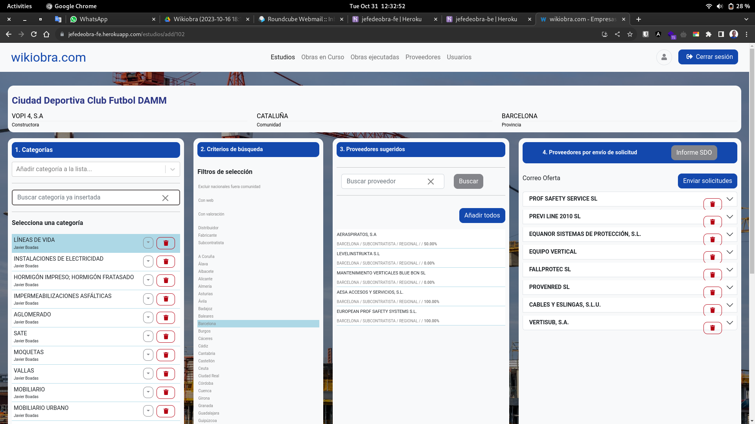Clear the Buscar proveedor field
This screenshot has width=755, height=424.
(x=431, y=181)
